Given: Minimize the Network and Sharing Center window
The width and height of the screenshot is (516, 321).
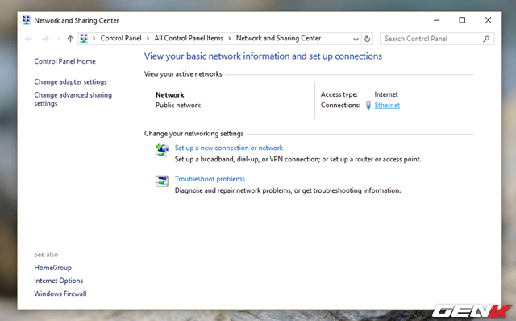Looking at the screenshot, I should [437, 20].
